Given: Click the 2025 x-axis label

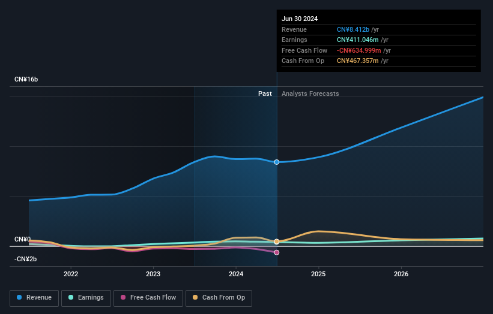Looking at the screenshot, I should point(318,274).
